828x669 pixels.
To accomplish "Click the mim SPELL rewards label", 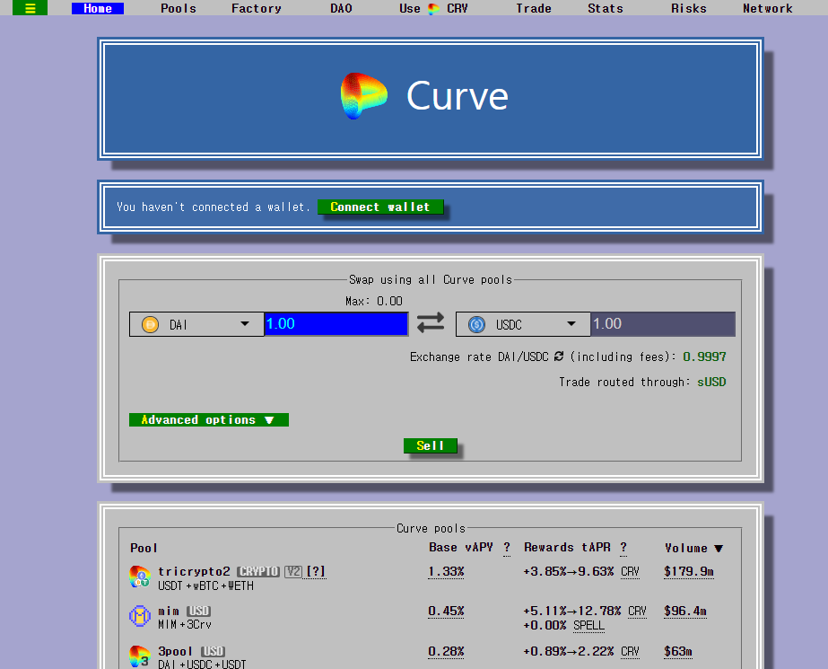I will pos(588,626).
